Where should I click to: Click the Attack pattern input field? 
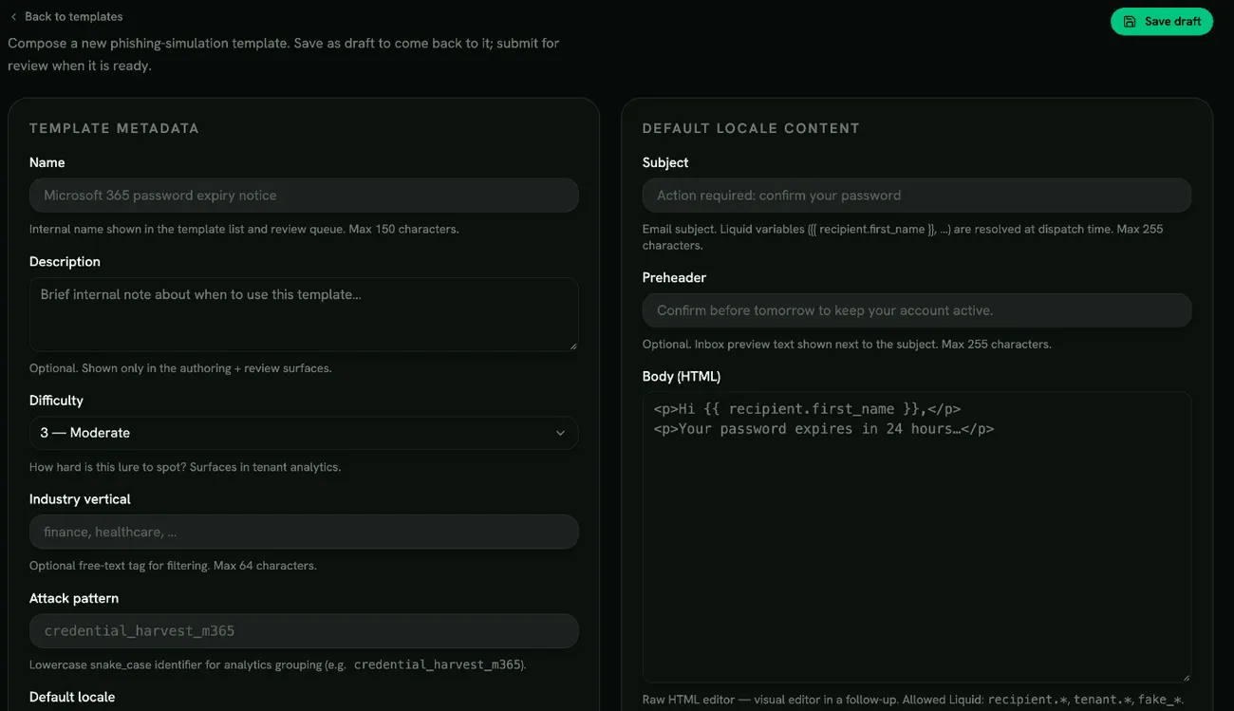pyautogui.click(x=304, y=631)
